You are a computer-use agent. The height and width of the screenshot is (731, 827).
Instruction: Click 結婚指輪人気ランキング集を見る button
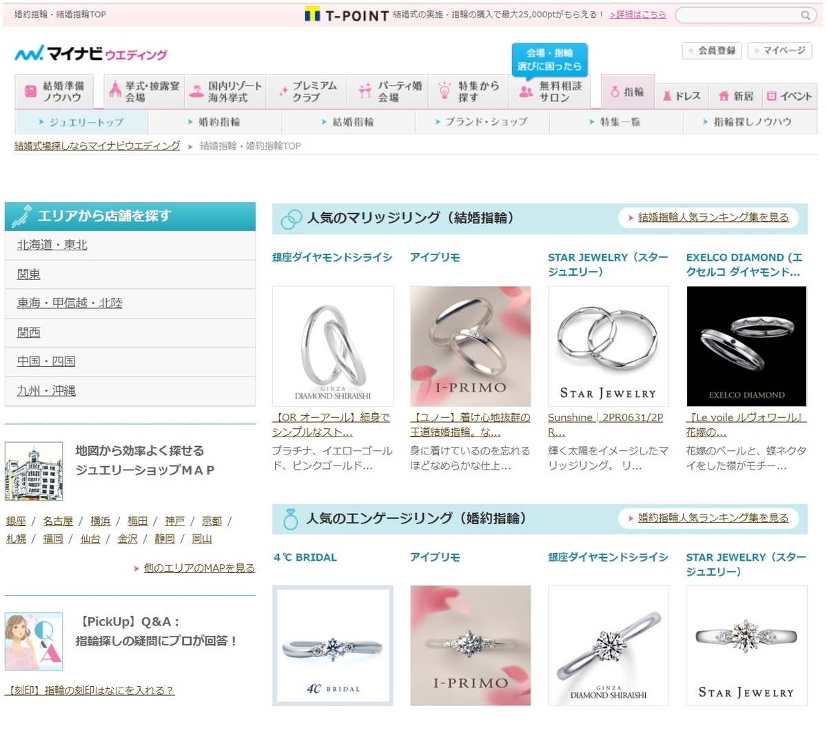[708, 218]
